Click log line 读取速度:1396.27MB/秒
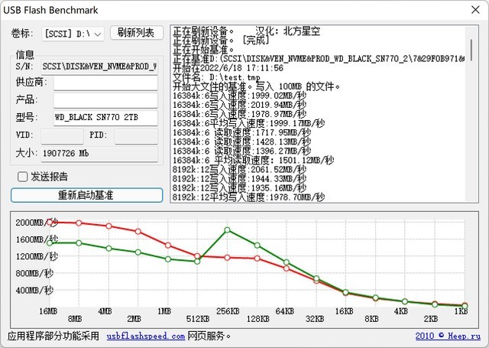Image resolution: width=489 pixels, height=348 pixels. (x=241, y=151)
